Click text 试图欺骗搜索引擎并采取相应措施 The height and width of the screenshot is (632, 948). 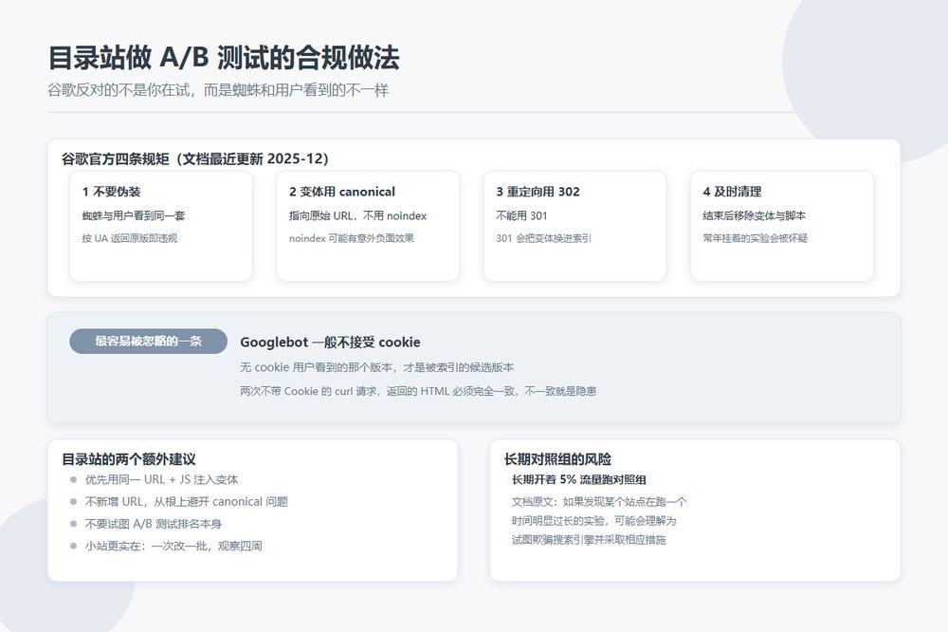point(589,539)
